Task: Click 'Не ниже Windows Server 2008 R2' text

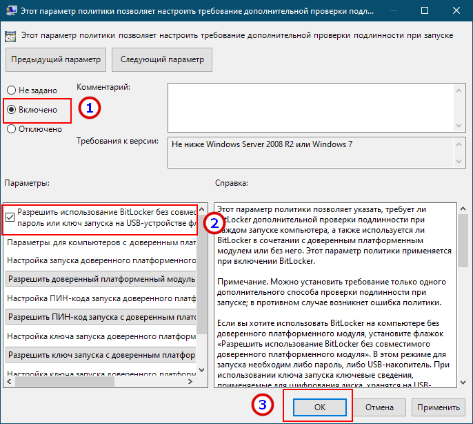Action: coord(262,144)
